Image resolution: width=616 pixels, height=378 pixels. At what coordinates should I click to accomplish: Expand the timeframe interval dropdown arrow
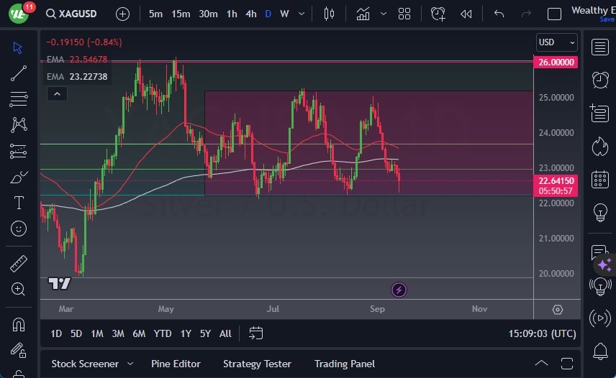pos(300,14)
